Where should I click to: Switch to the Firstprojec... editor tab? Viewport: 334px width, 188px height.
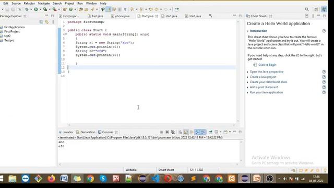69,16
